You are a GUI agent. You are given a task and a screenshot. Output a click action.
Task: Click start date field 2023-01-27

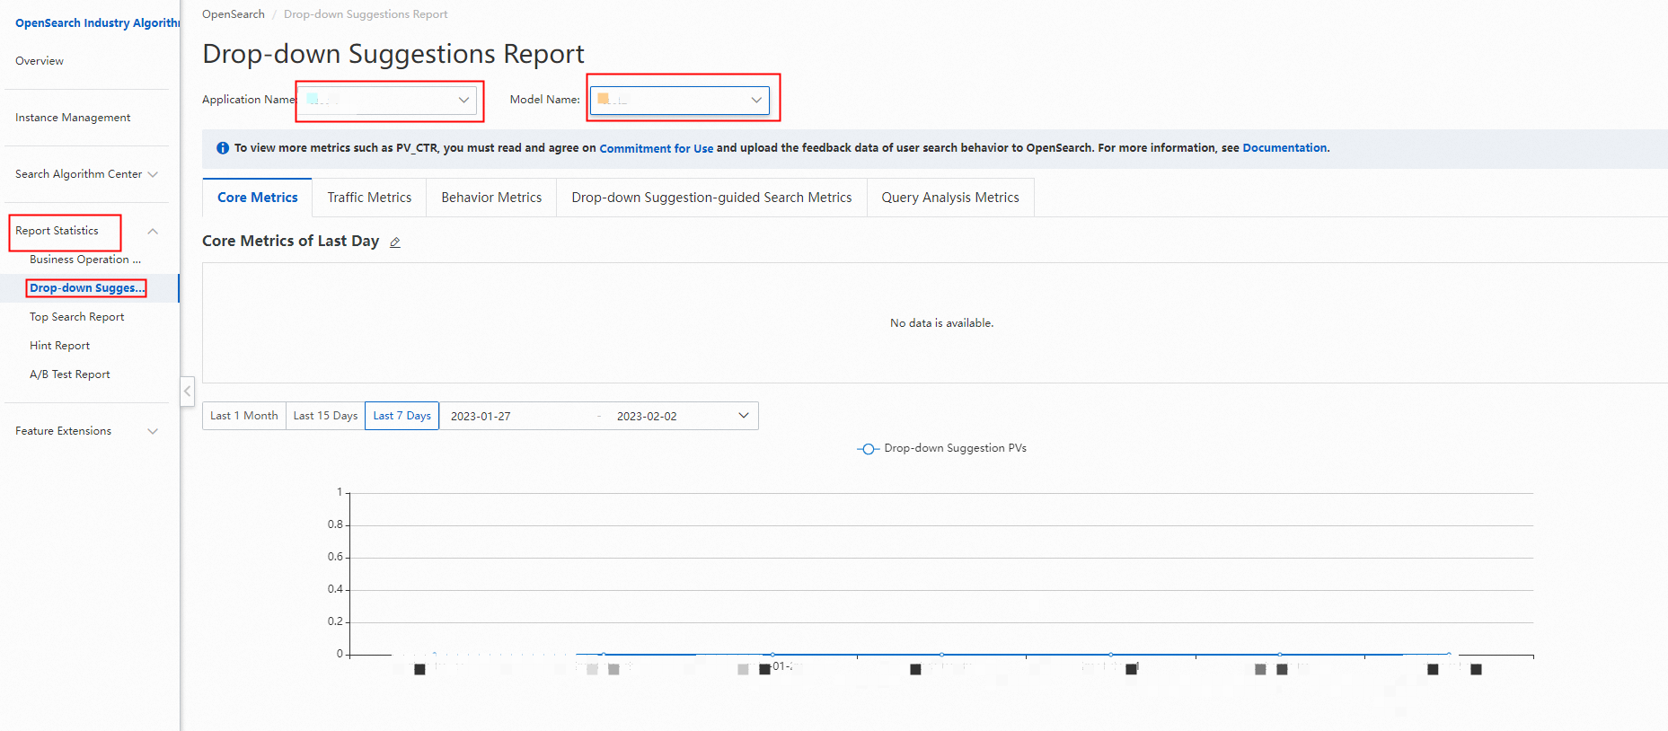481,417
